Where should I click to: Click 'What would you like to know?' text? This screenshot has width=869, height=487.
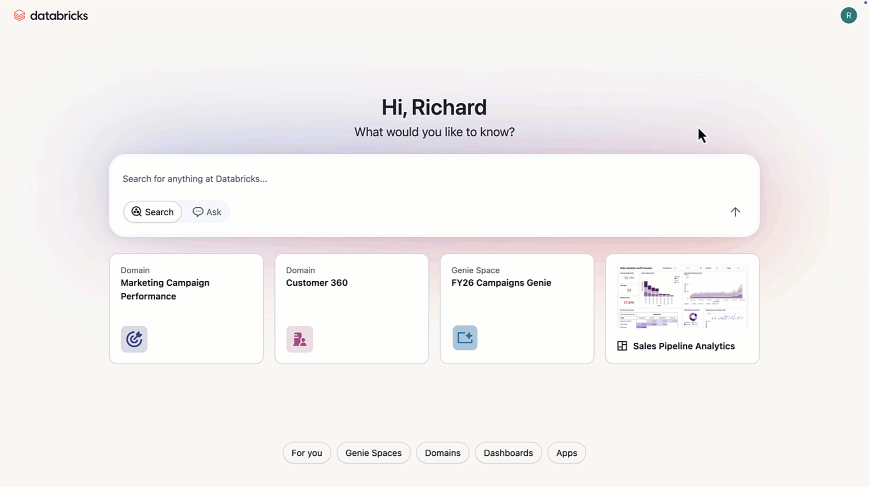pyautogui.click(x=435, y=132)
